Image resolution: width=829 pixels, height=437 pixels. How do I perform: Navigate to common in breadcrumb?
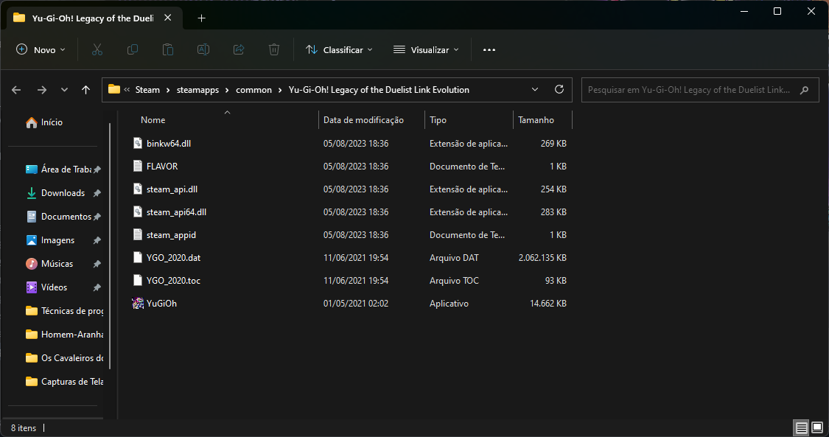click(x=253, y=90)
